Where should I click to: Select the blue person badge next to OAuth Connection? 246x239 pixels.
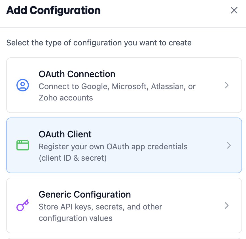pos(23,85)
